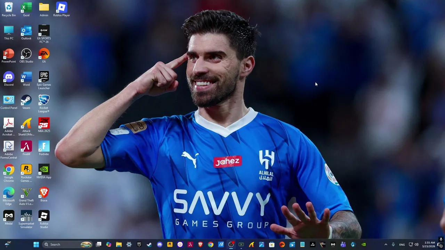Select the Roblox Player desktop icon
Viewport: 445px width, 250px height.
coord(62,9)
